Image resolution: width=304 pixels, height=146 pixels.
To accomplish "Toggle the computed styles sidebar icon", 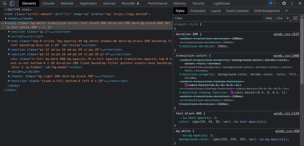I will (x=295, y=18).
